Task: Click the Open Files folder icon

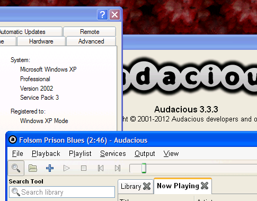Action: click(33, 168)
